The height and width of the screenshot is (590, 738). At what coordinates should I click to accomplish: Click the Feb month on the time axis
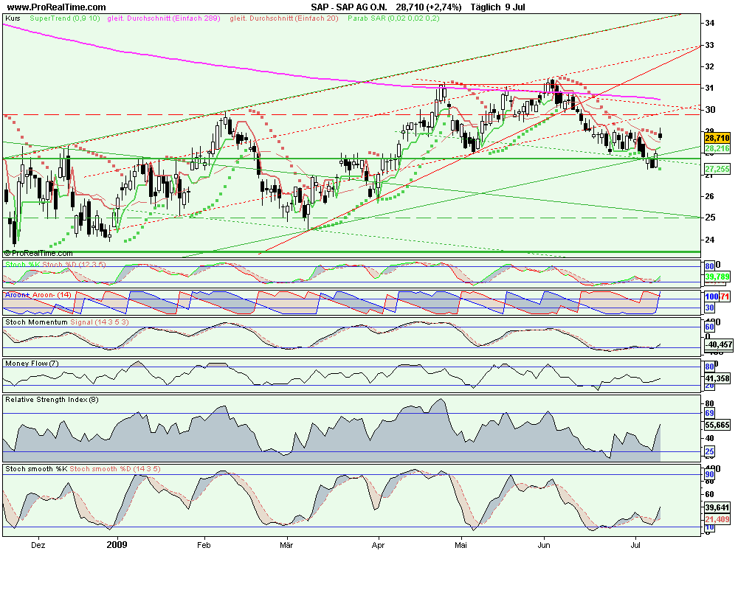pos(204,545)
